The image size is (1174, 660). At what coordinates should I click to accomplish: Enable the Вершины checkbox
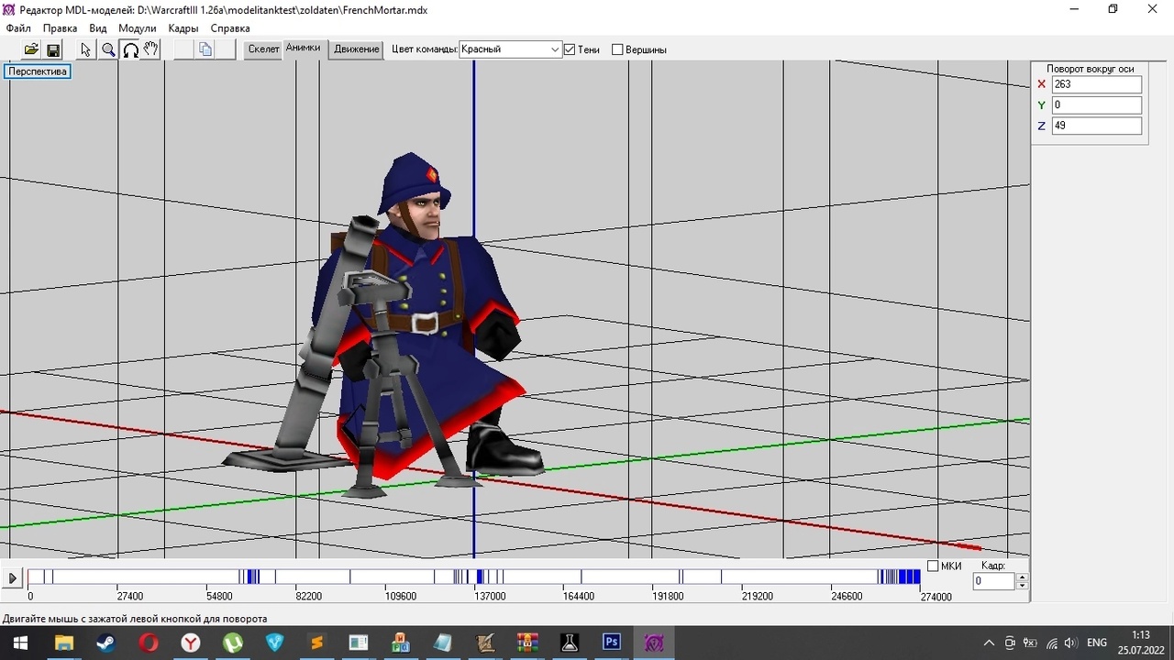pos(617,49)
